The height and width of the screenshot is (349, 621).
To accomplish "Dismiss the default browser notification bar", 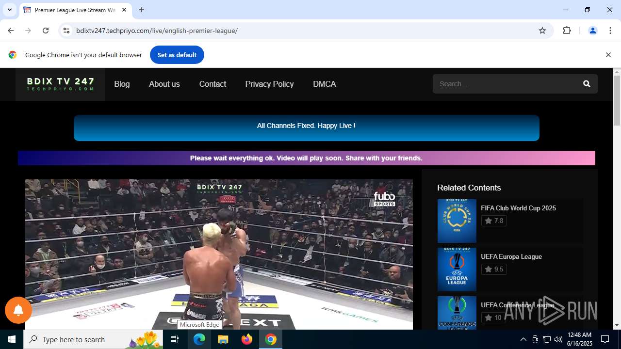I will 608,55.
